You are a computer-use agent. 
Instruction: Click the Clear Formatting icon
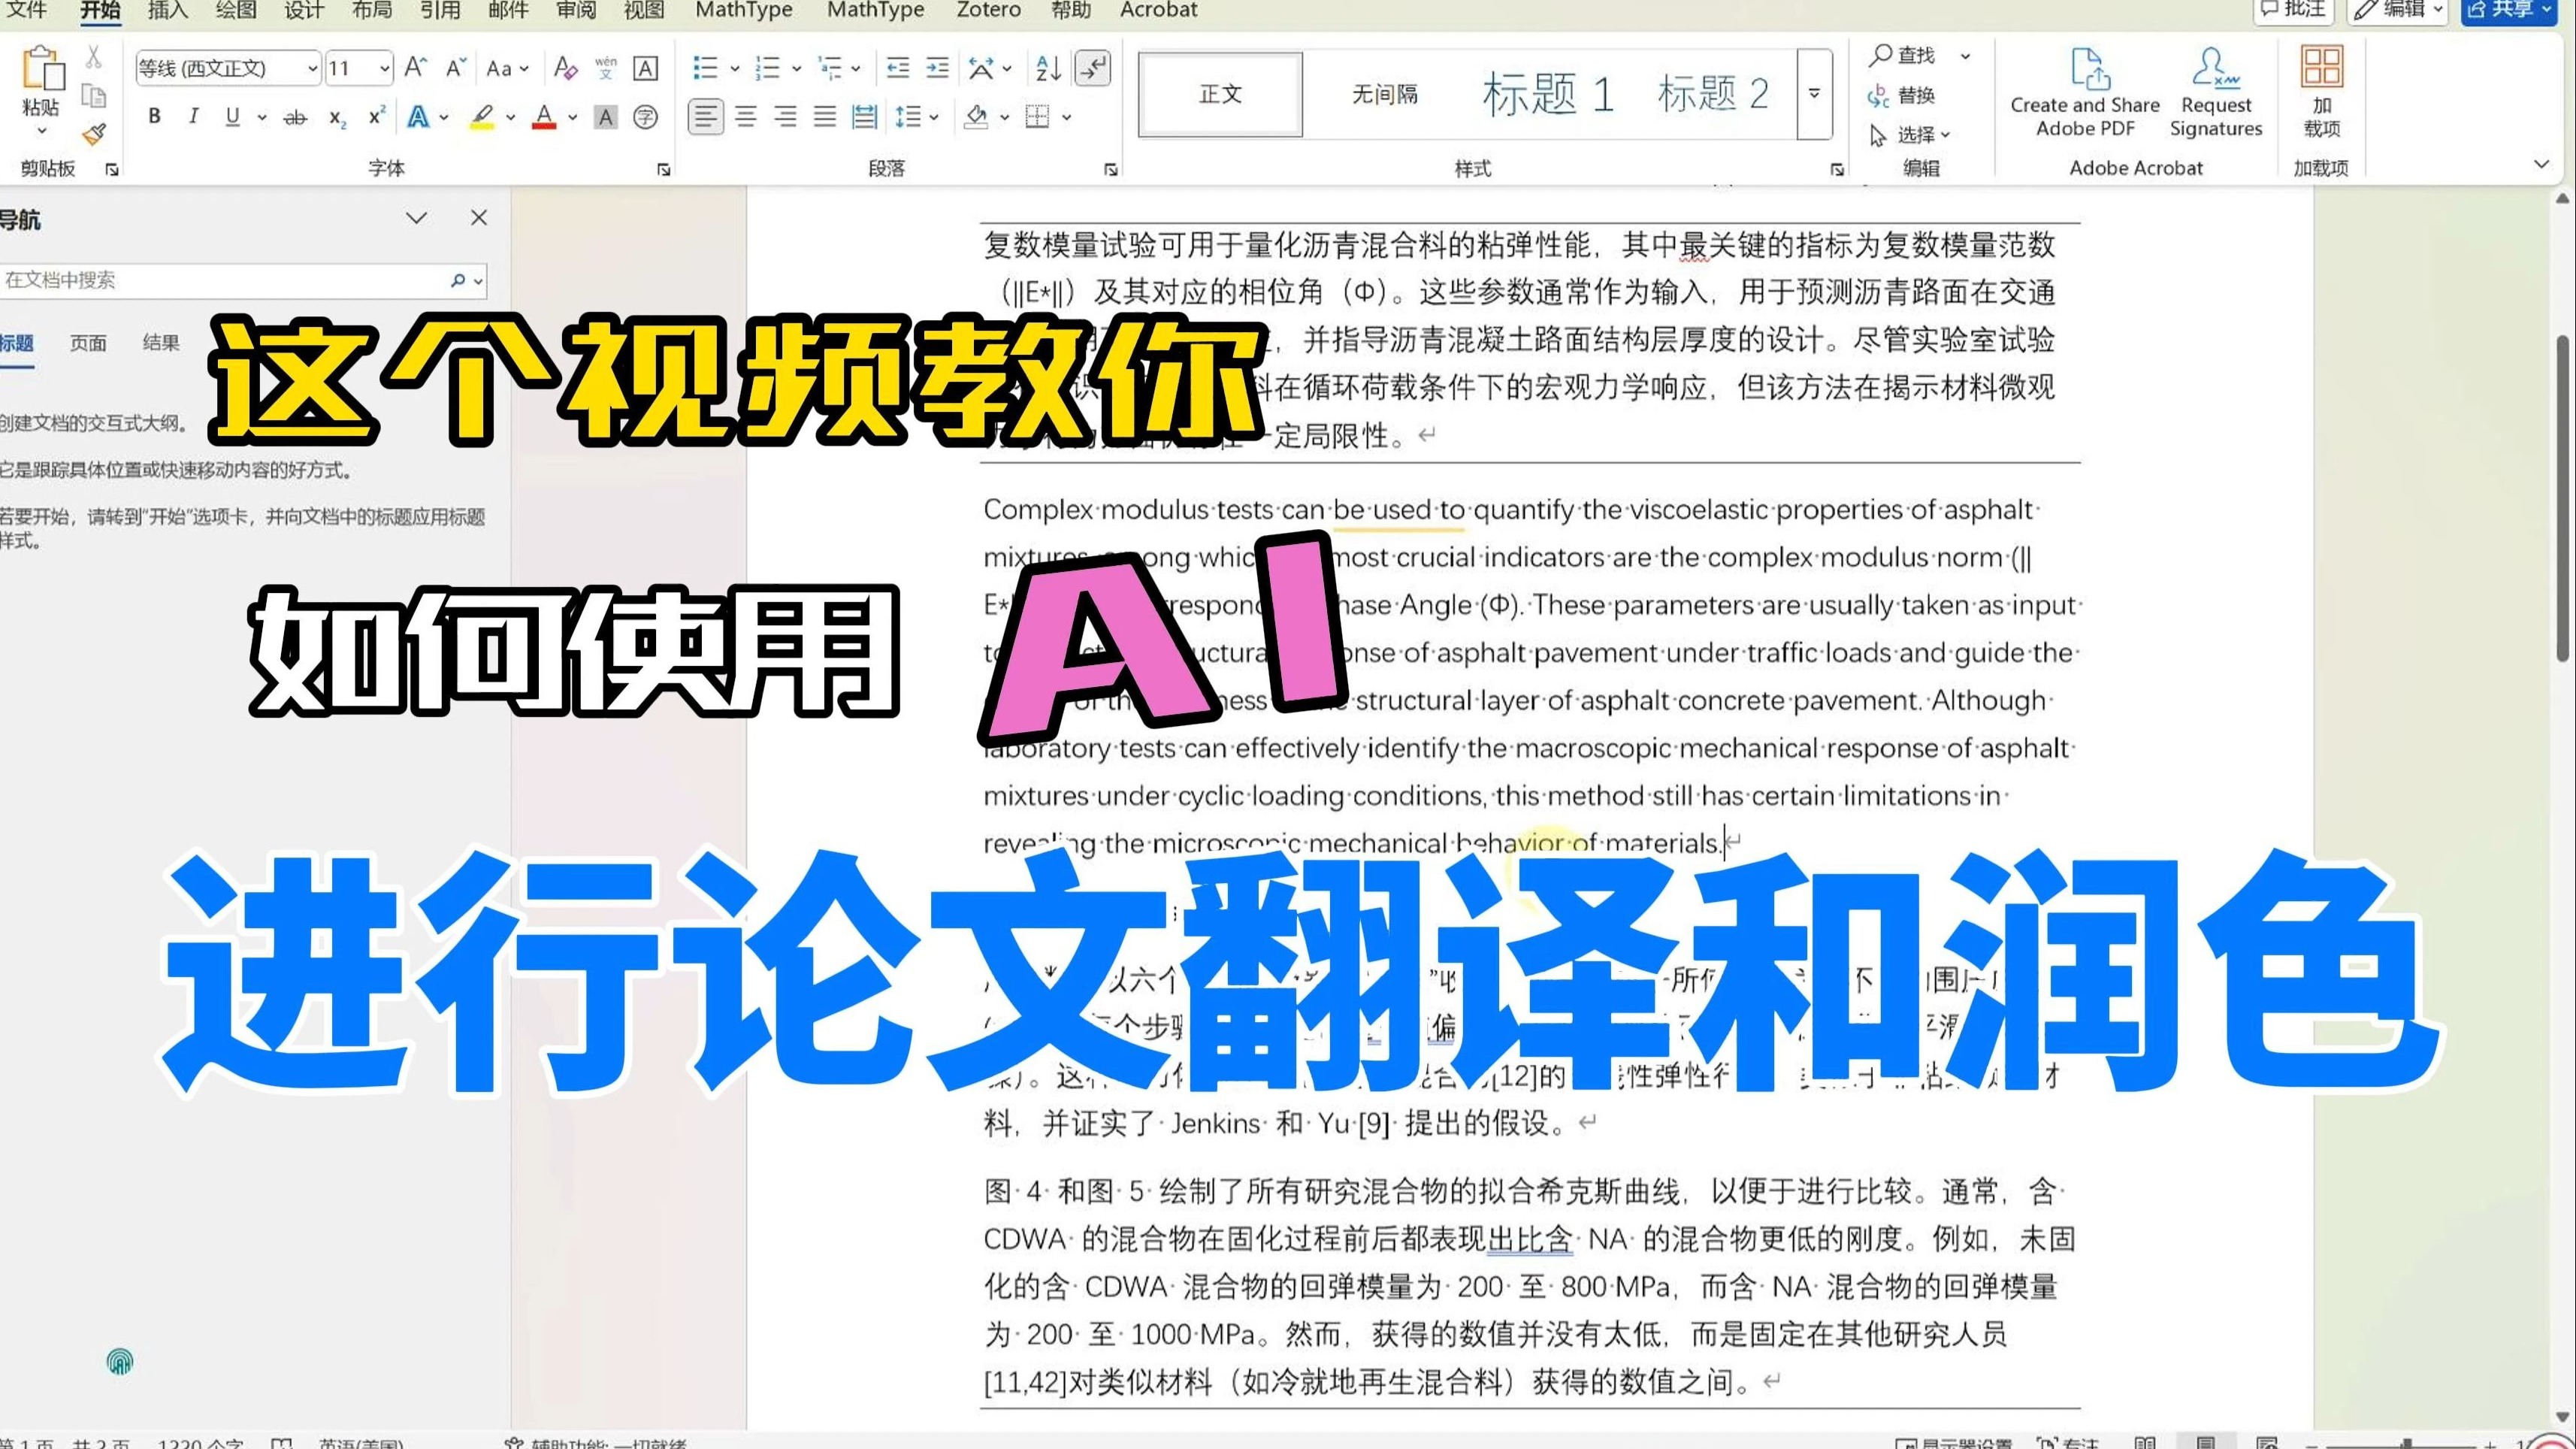coord(565,68)
